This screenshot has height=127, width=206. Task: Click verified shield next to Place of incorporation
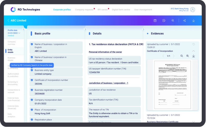pos(32,110)
